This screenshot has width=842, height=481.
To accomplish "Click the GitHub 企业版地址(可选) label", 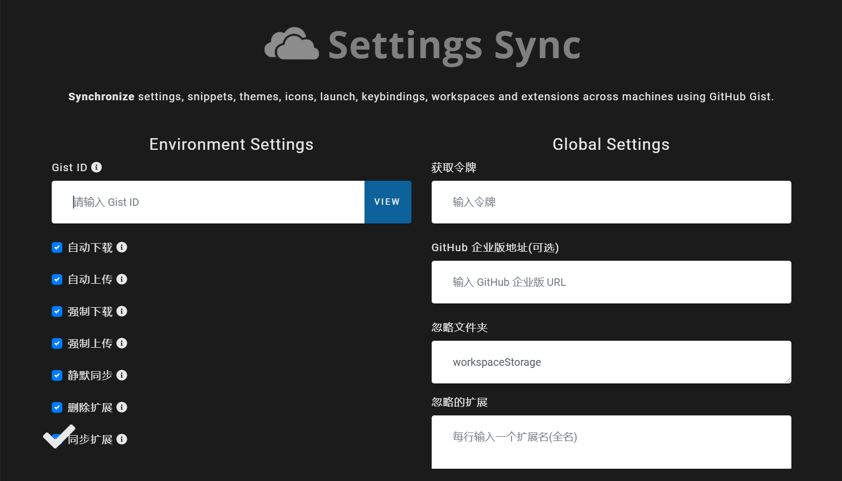I will tap(495, 247).
